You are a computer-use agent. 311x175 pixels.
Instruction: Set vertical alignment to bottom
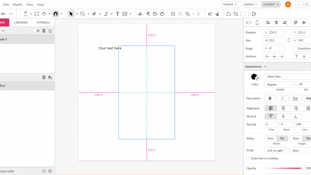tap(296, 116)
